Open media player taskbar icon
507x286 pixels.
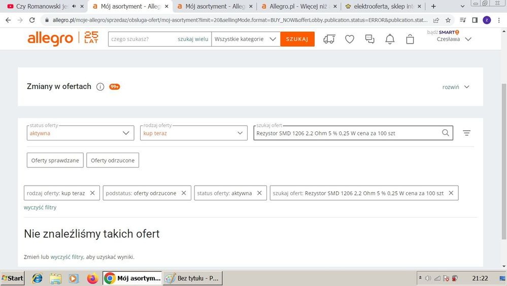point(74,278)
